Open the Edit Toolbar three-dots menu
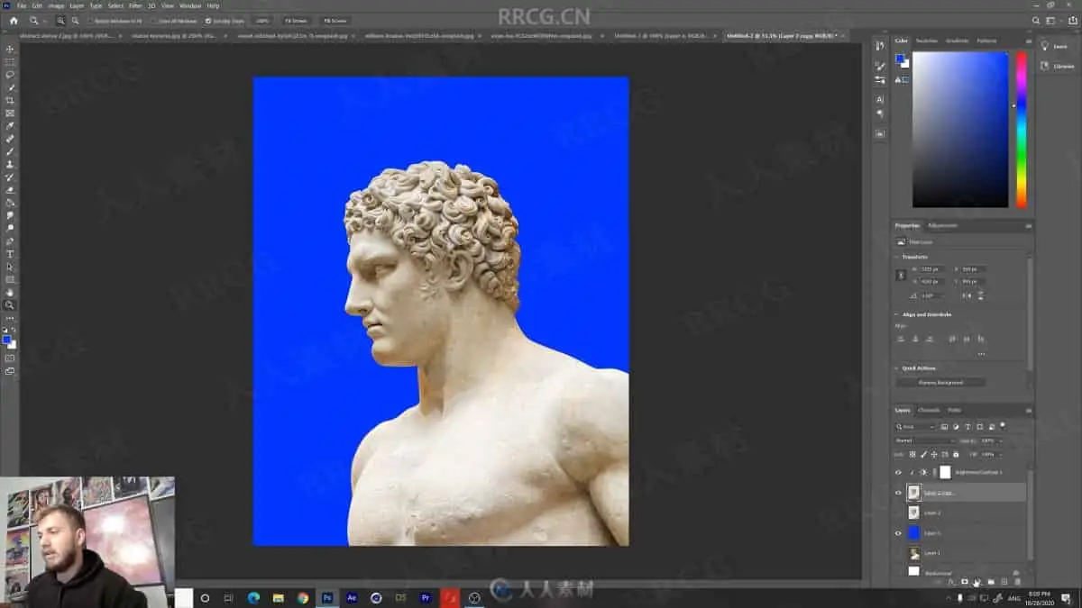This screenshot has width=1082, height=608. [x=10, y=318]
